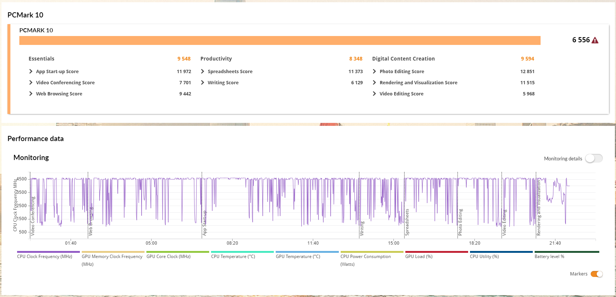
Task: Click the Rendering value 11 515
Action: click(528, 82)
